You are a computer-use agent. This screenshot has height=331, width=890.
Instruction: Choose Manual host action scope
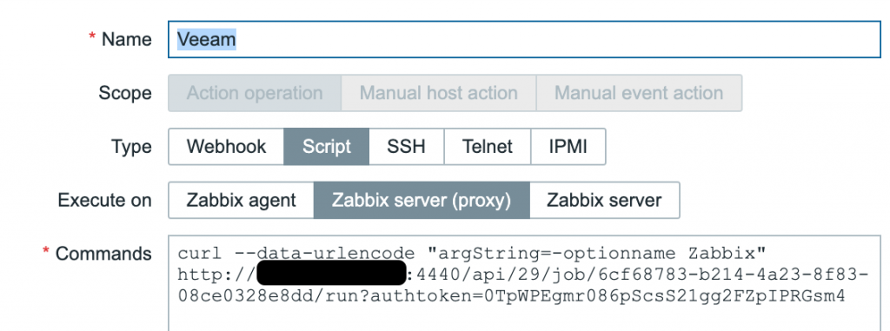439,93
